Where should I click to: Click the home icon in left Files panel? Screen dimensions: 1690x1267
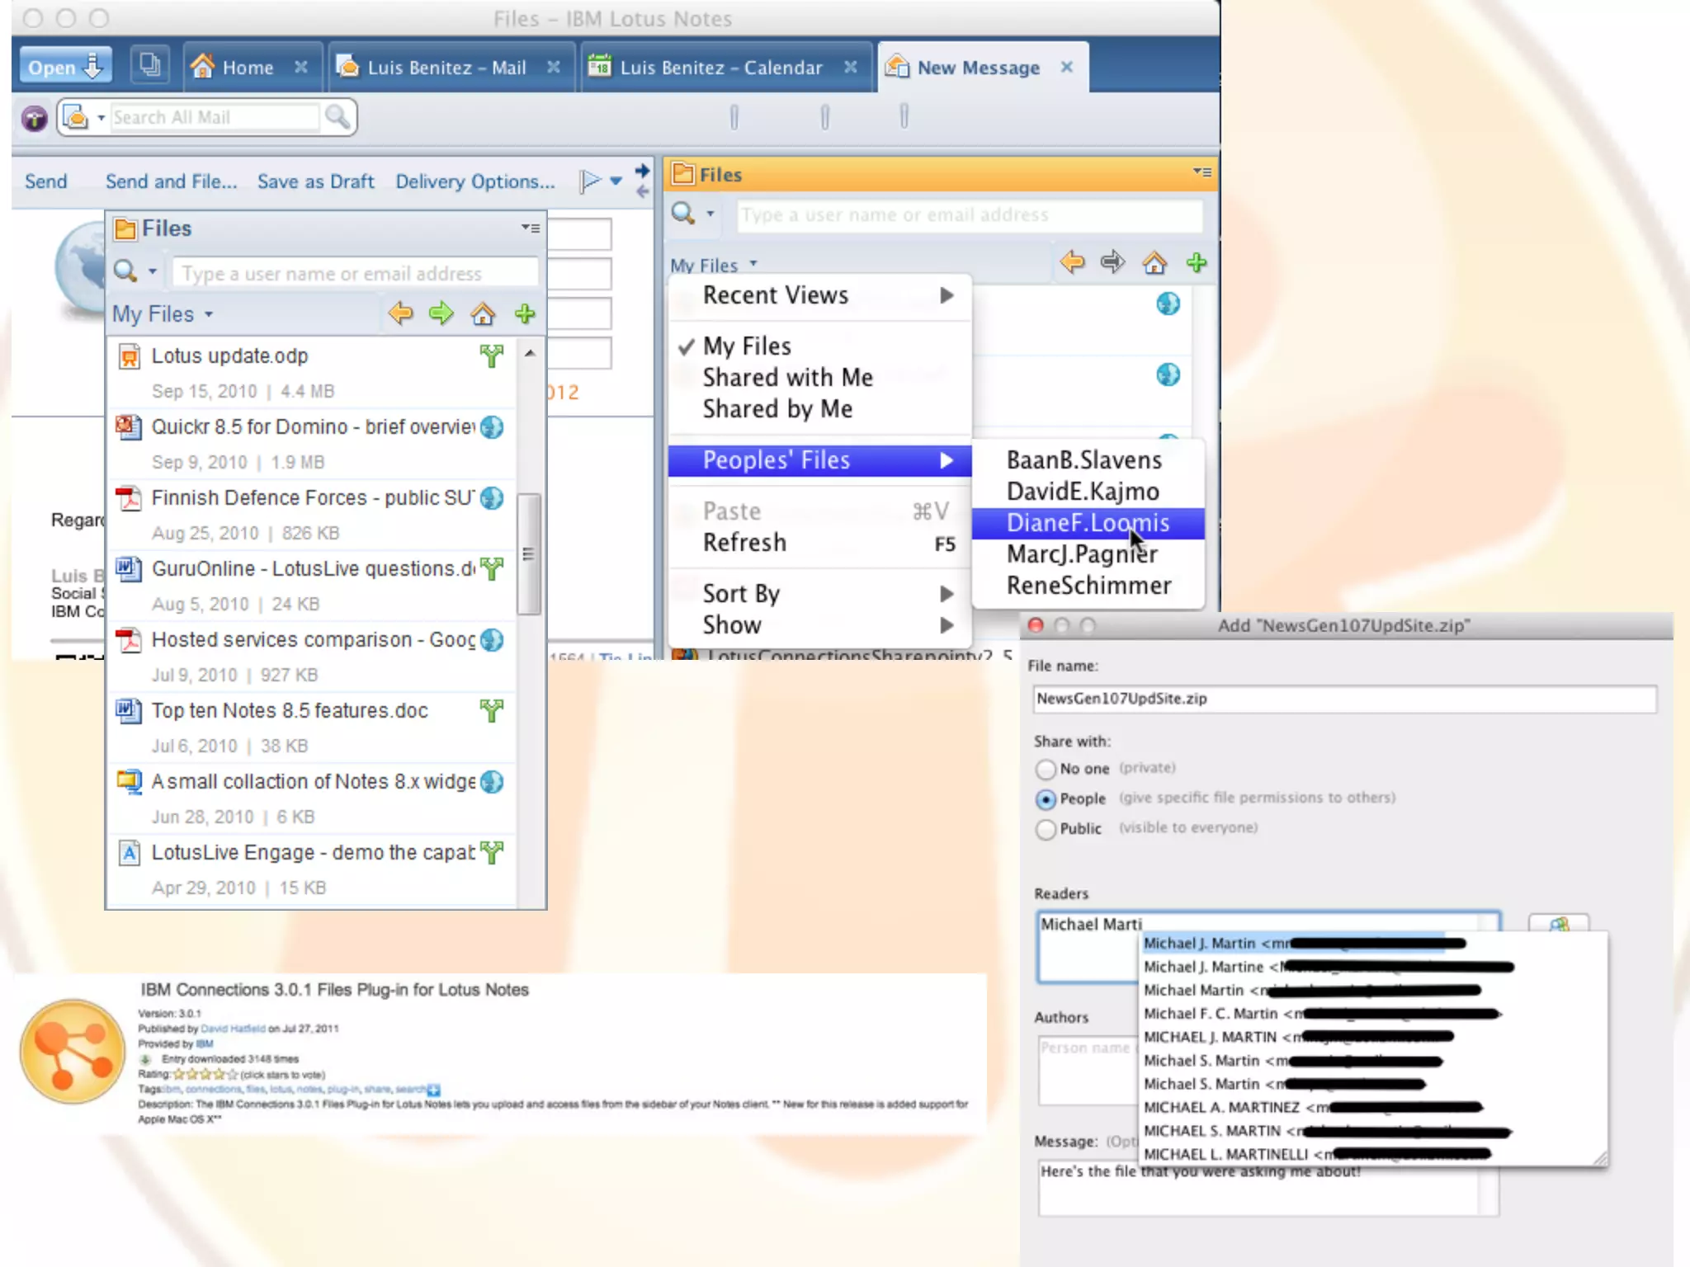click(483, 313)
